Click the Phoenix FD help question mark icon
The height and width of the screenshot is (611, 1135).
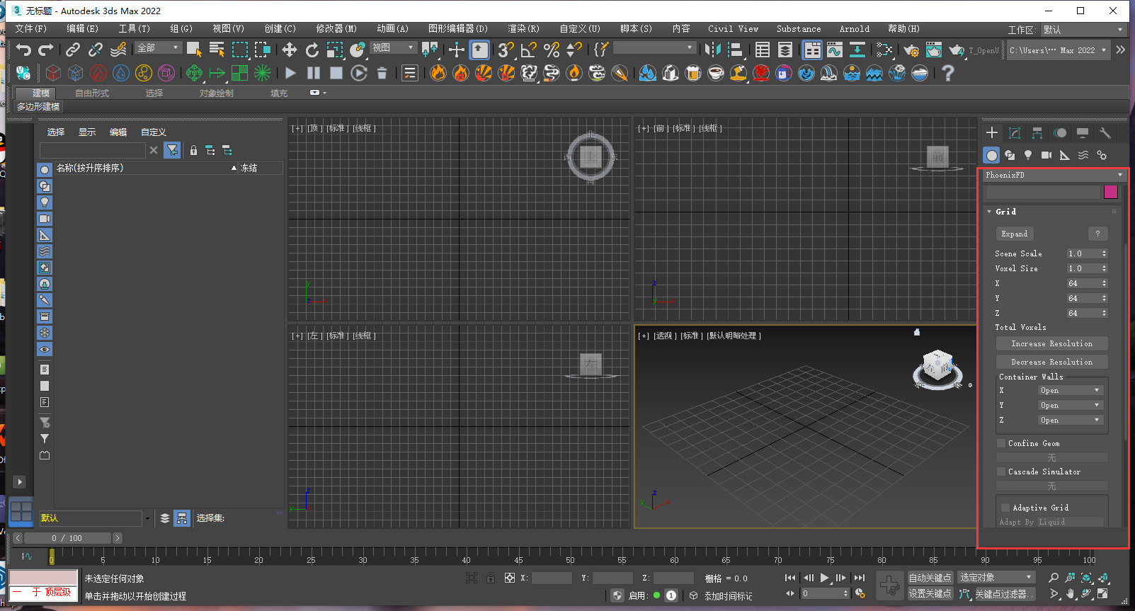[948, 73]
